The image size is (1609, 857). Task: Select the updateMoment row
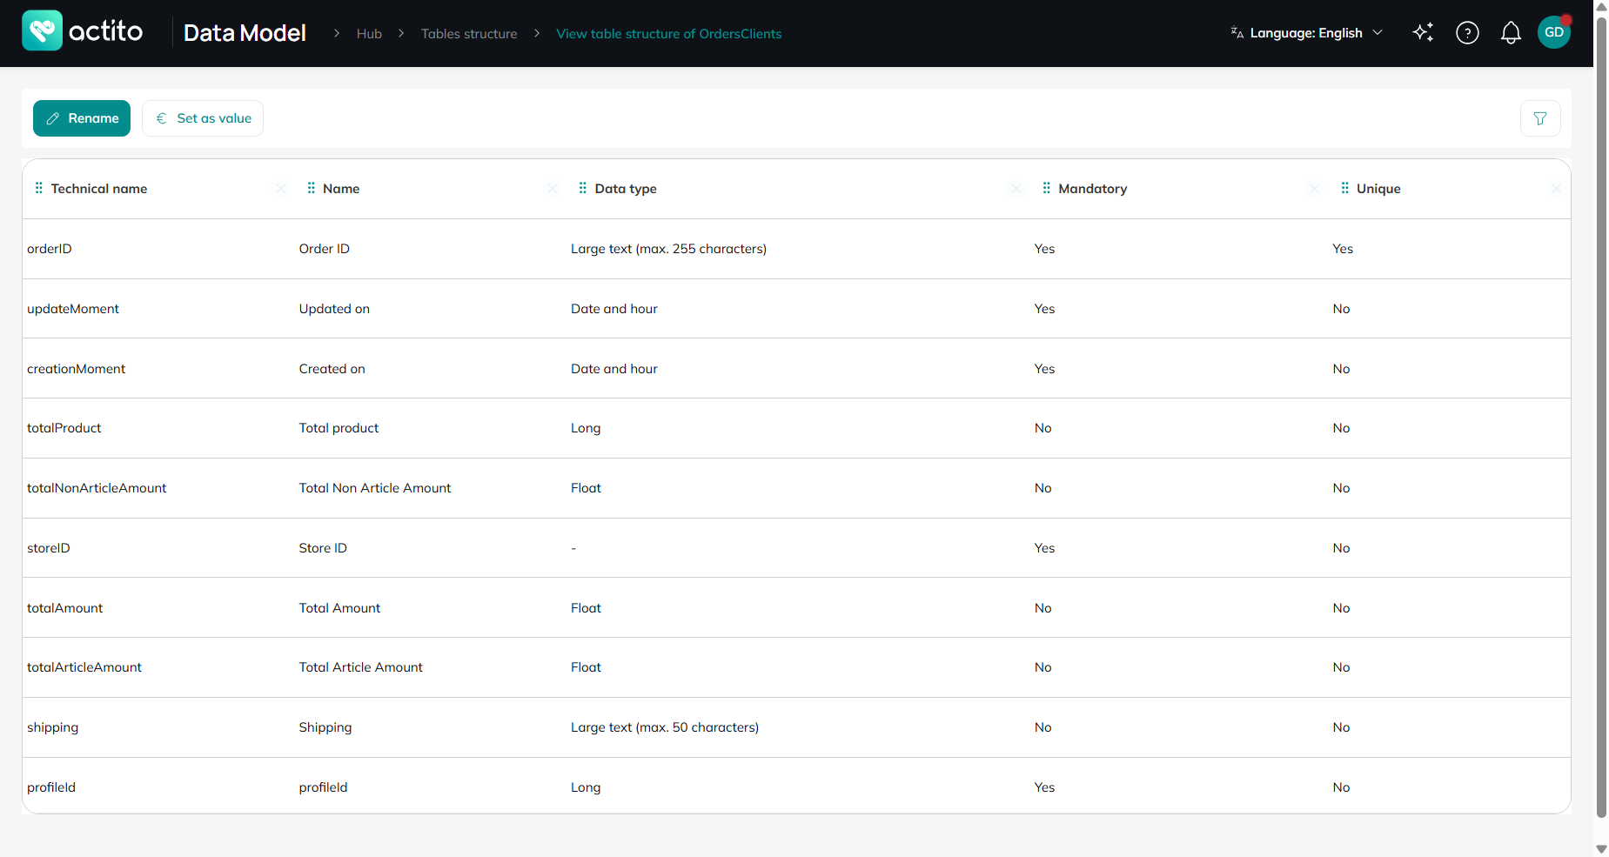pyautogui.click(x=796, y=309)
